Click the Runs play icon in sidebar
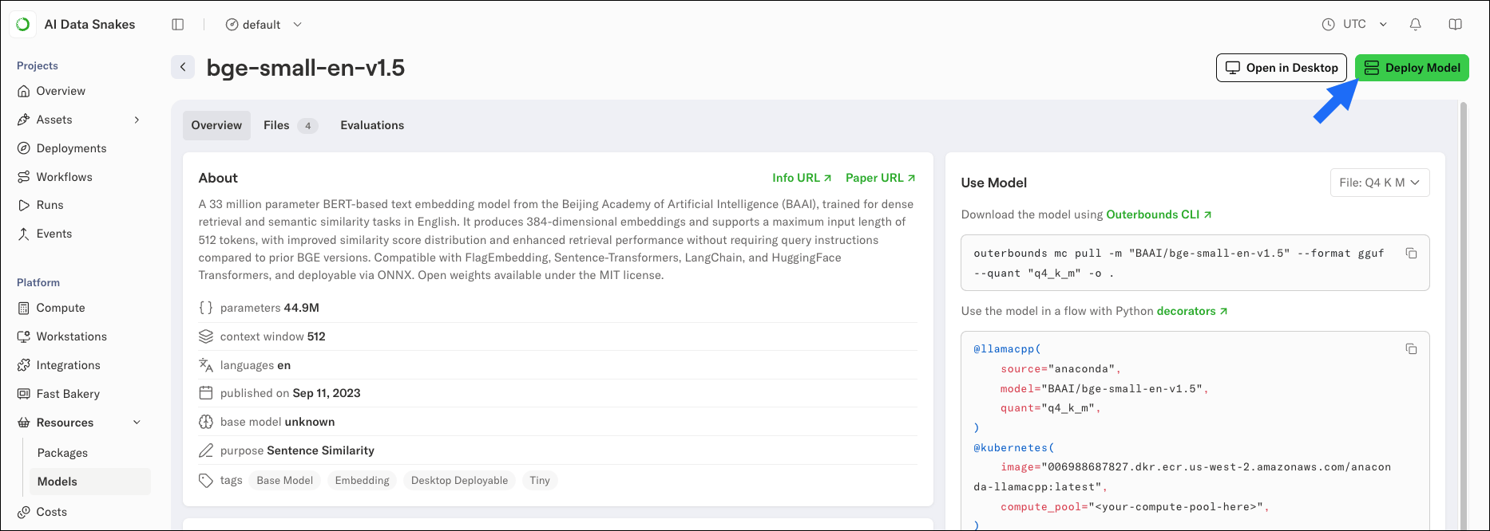The image size is (1490, 531). pos(24,205)
